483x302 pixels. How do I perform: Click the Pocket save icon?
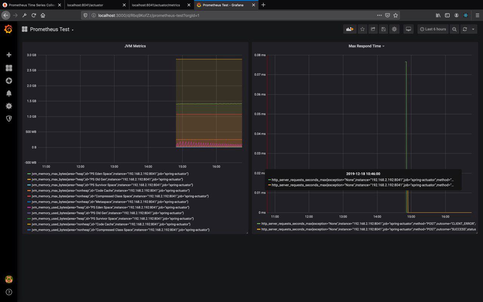pos(388,15)
